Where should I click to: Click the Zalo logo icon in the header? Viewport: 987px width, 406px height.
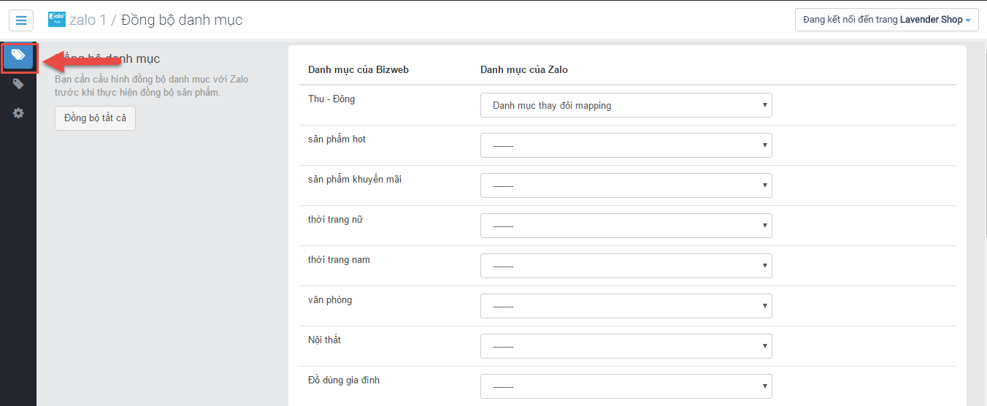point(56,20)
